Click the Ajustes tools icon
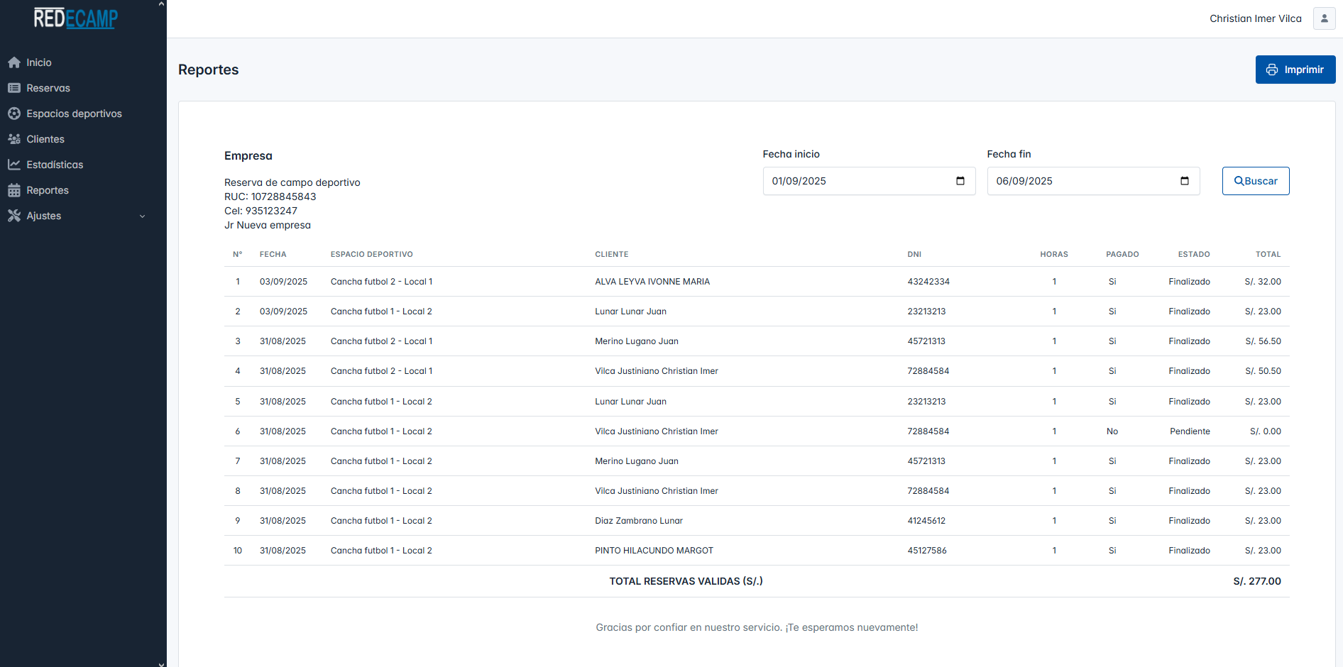 14,216
